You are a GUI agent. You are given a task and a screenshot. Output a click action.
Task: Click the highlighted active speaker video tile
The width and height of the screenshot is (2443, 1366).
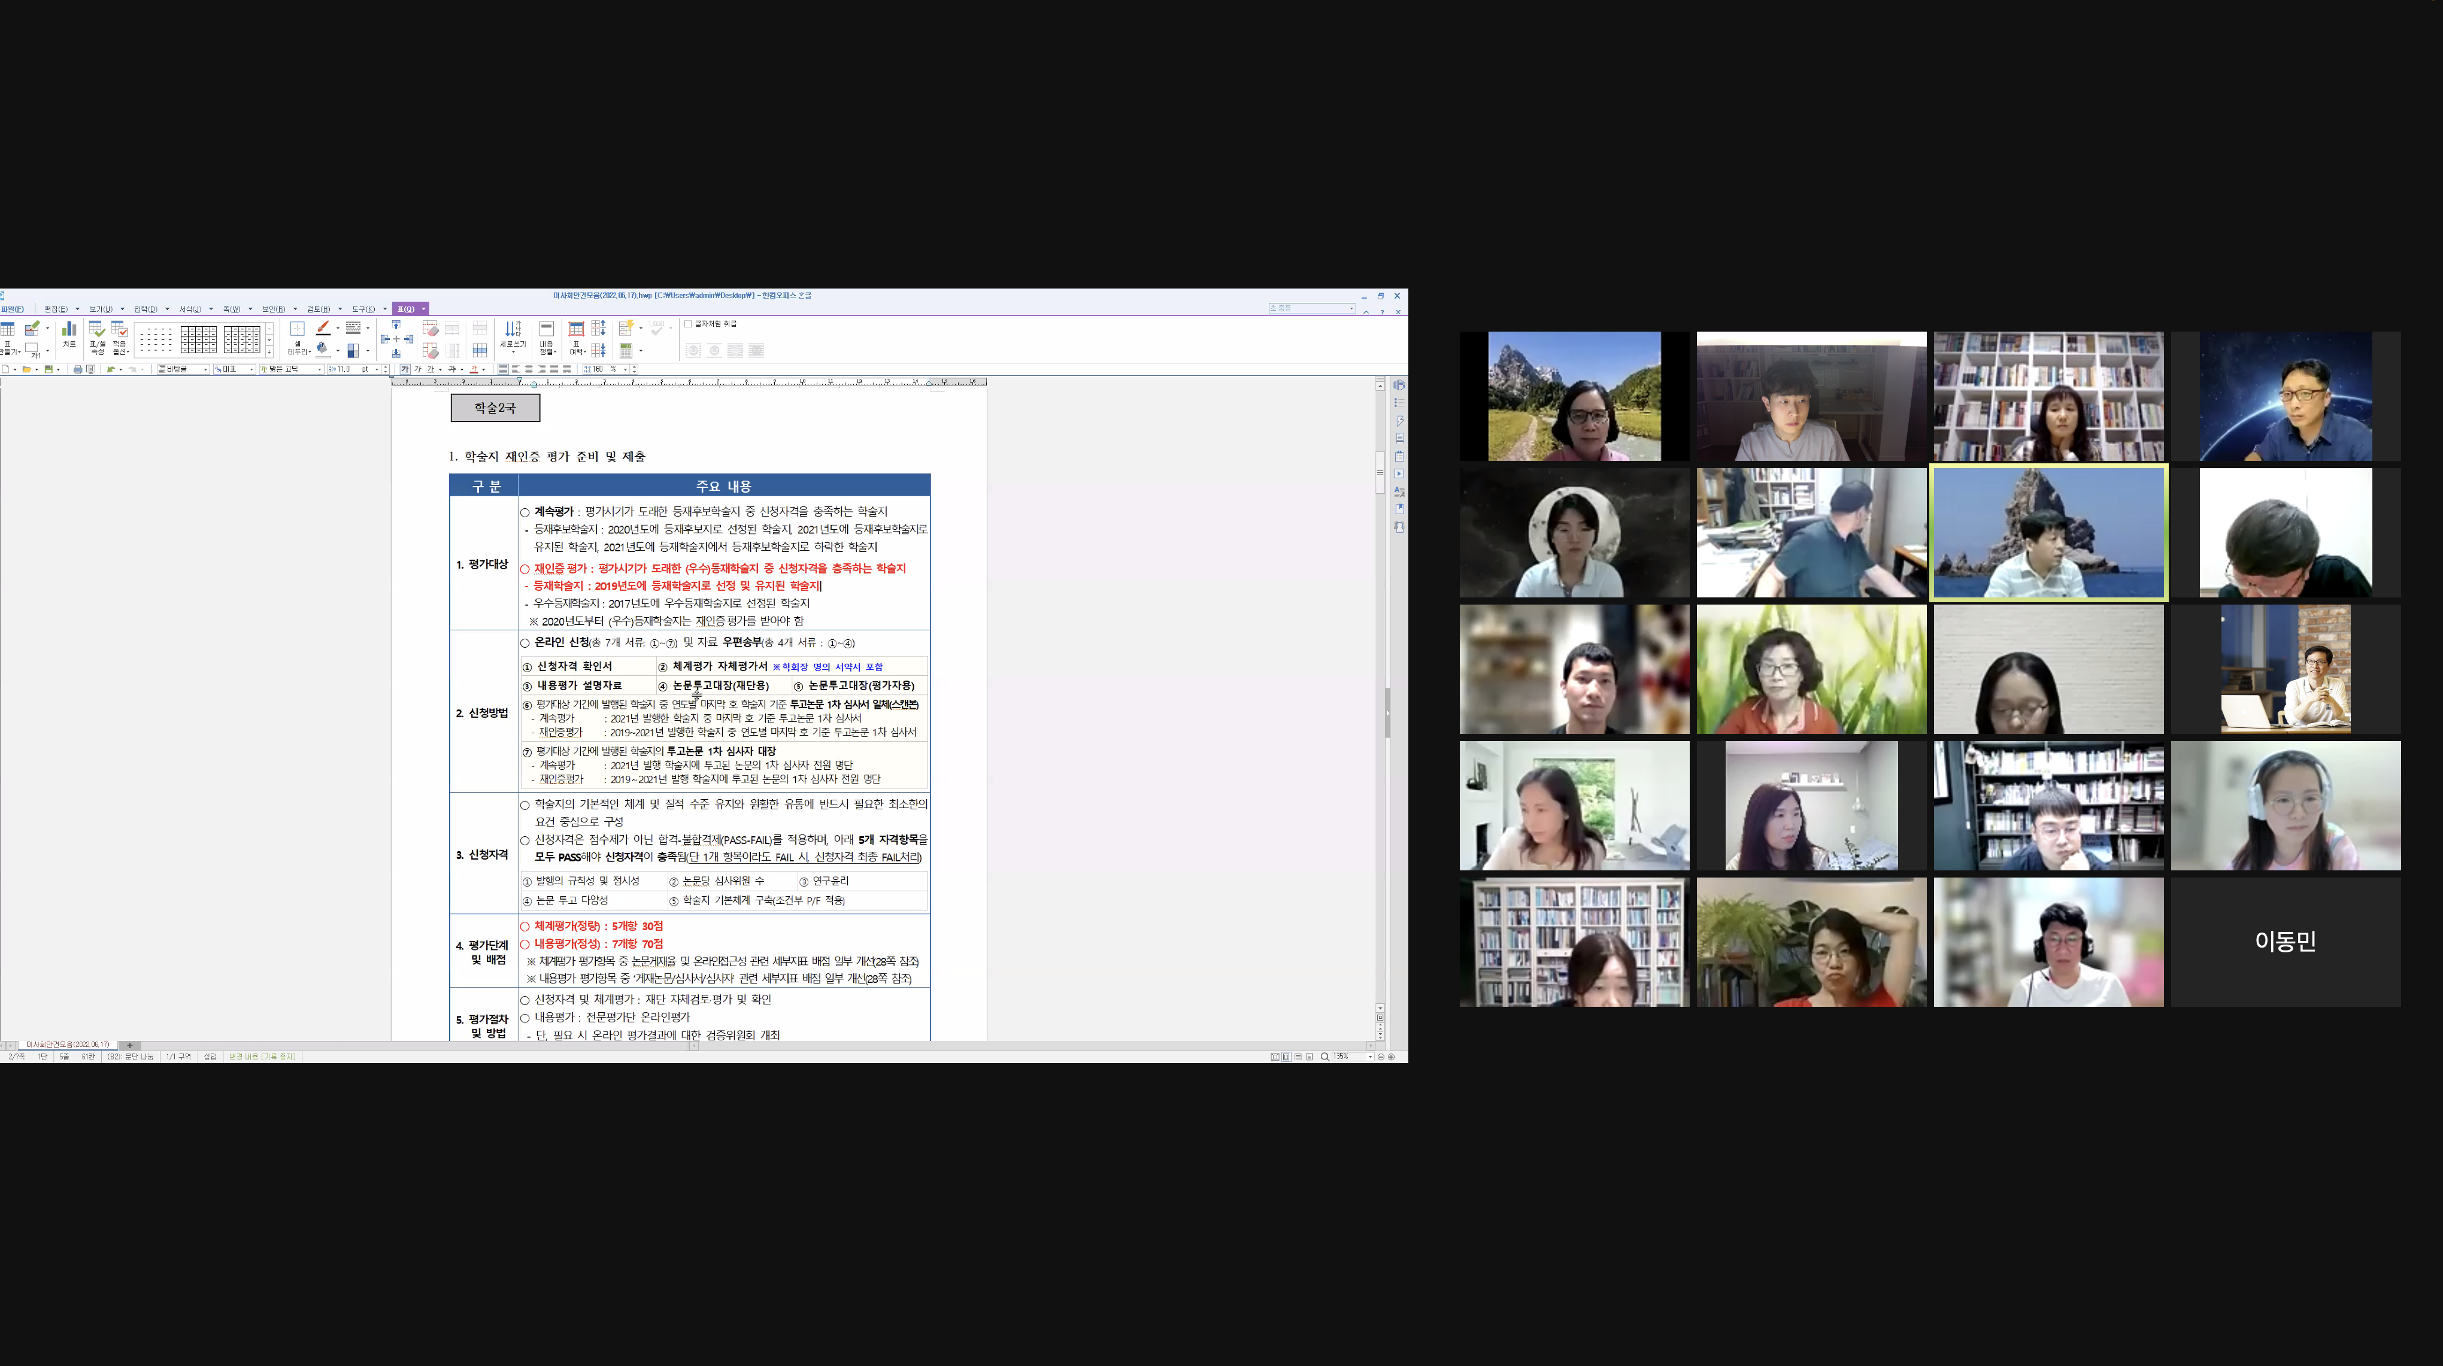pyautogui.click(x=2050, y=533)
